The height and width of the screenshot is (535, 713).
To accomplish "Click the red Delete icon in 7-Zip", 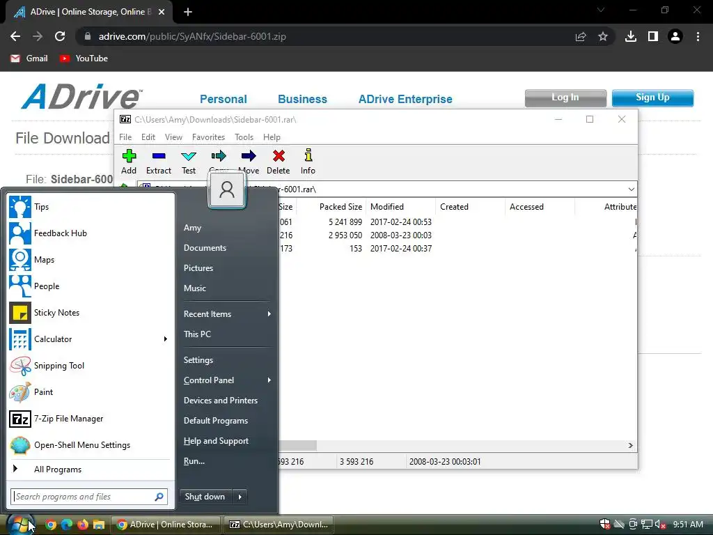I will (x=279, y=162).
